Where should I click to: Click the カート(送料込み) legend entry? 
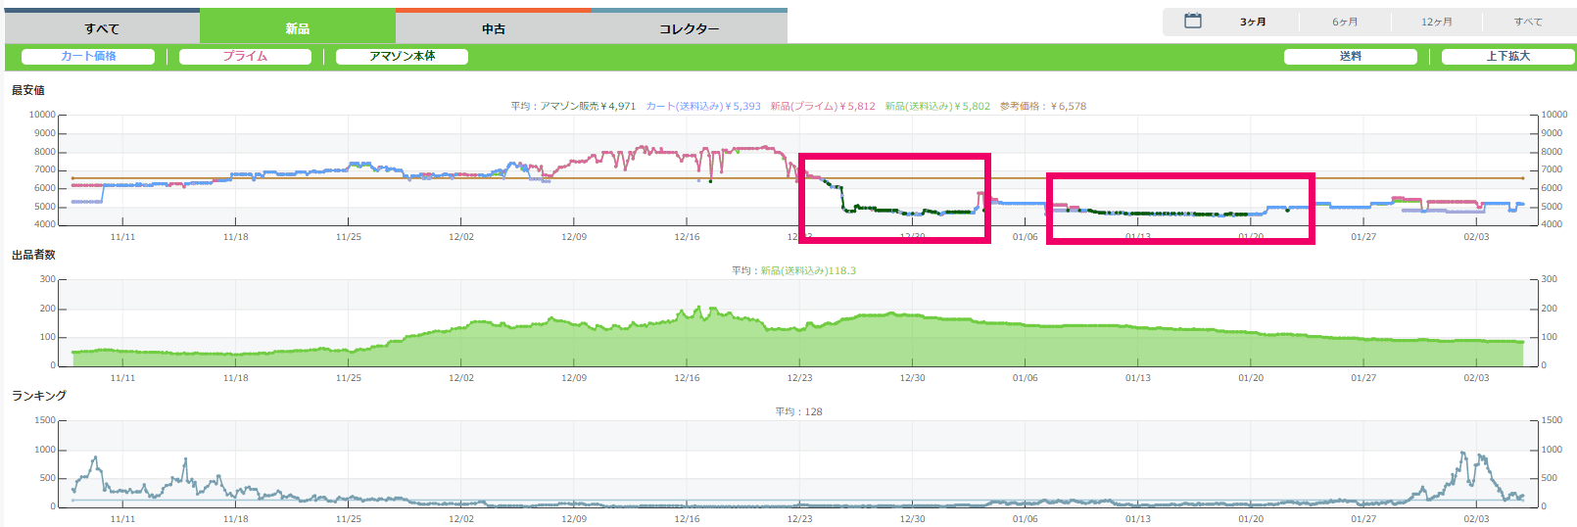(x=702, y=106)
